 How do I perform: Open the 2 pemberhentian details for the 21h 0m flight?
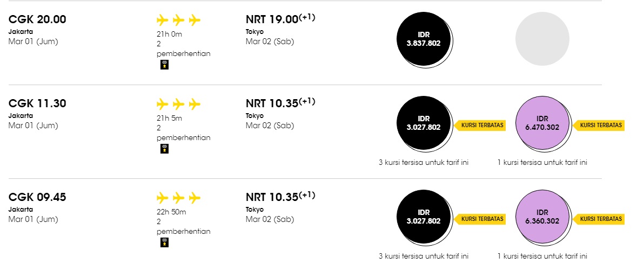coord(184,48)
